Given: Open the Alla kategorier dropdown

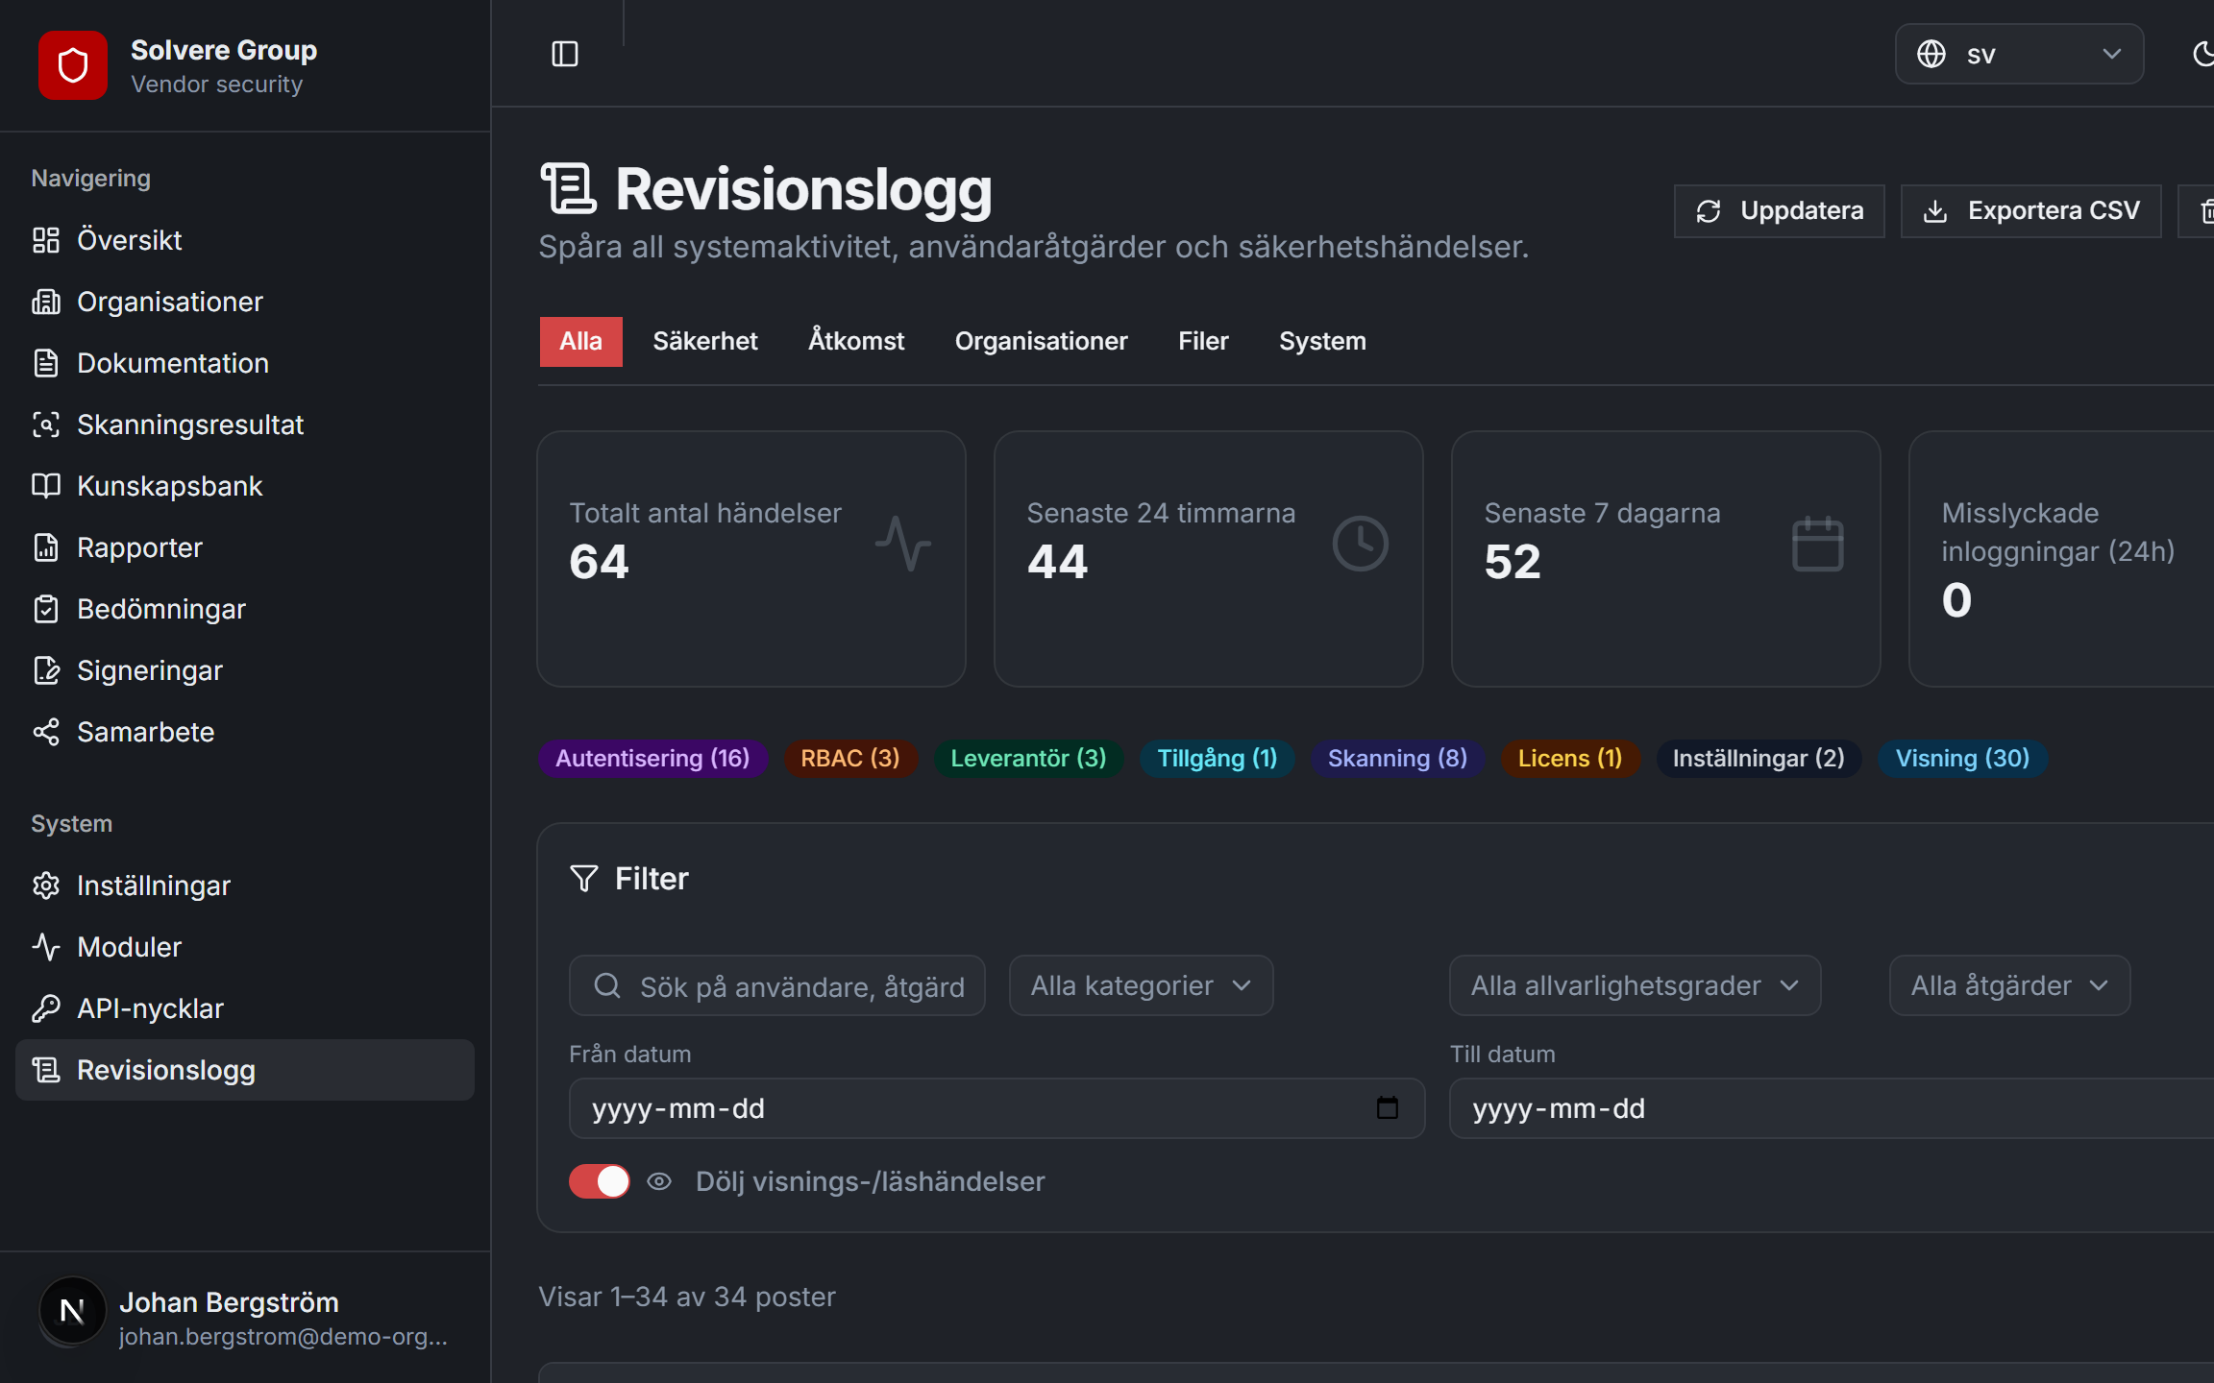Looking at the screenshot, I should tap(1141, 985).
